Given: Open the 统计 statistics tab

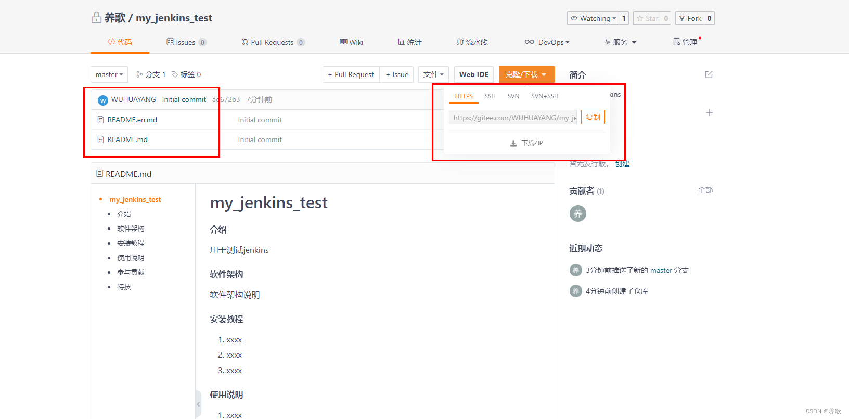Looking at the screenshot, I should [410, 42].
